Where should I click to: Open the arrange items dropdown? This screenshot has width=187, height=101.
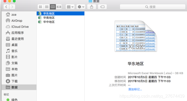(70, 7)
